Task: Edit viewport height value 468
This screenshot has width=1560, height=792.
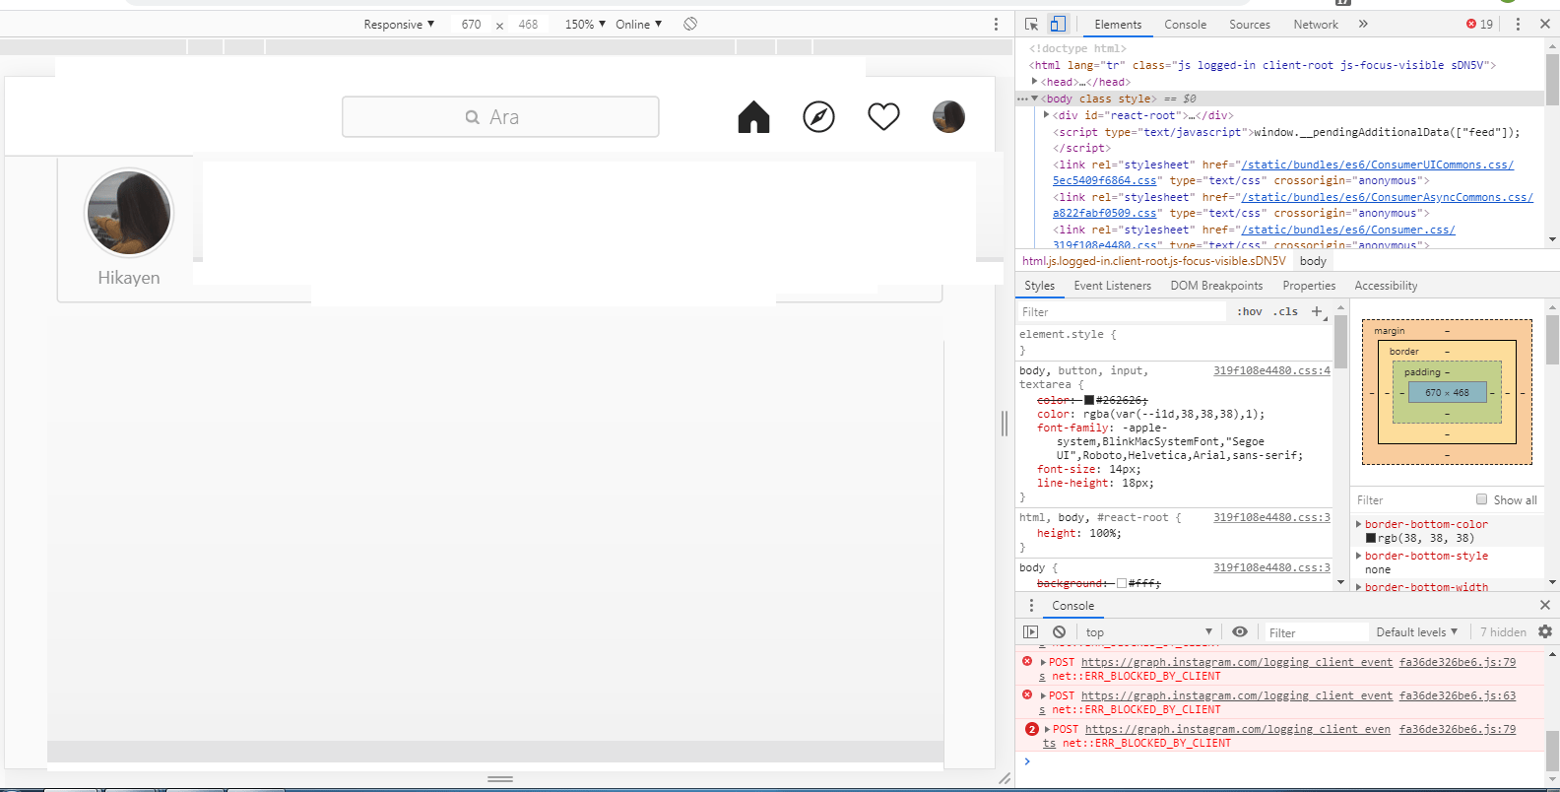Action: coord(528,24)
